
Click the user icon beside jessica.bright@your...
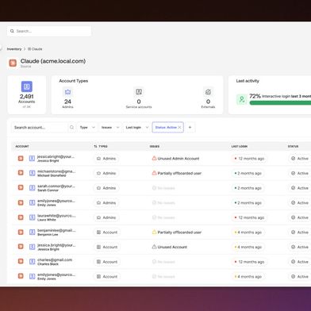tap(32, 247)
